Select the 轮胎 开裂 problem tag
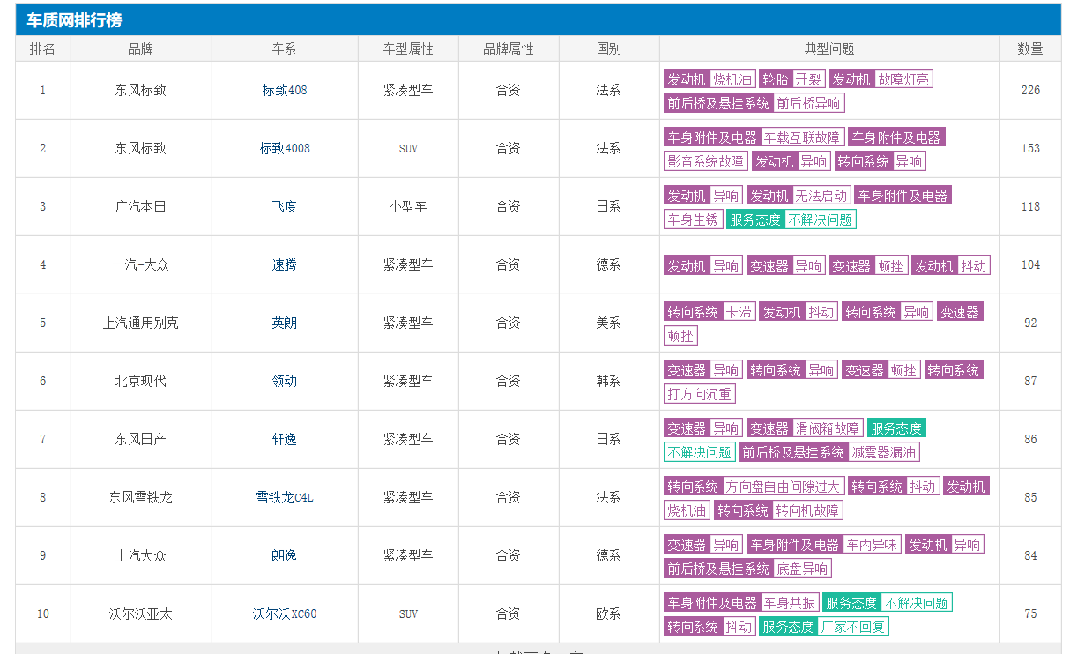 792,79
